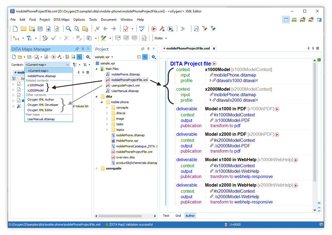The image size is (332, 235).
Task: Save the document using the floppy disk icon
Action: (x=40, y=29)
